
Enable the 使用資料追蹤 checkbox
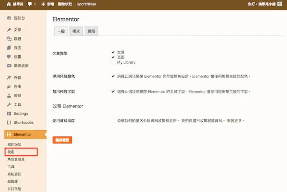pos(113,121)
